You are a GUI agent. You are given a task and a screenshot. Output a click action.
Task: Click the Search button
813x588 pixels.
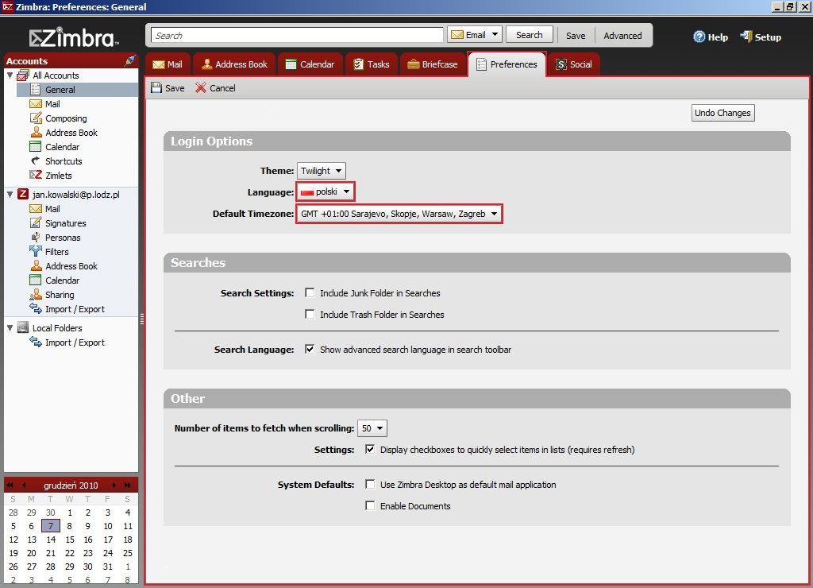tap(530, 35)
